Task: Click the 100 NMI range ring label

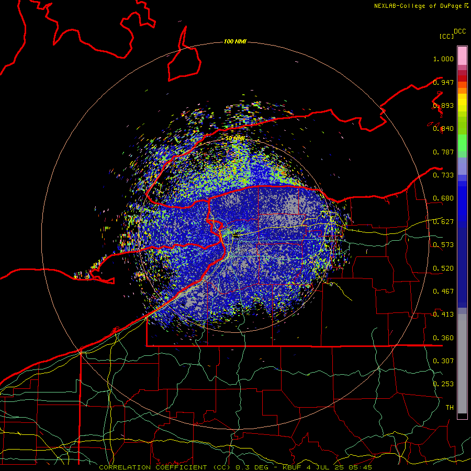Action: point(235,41)
